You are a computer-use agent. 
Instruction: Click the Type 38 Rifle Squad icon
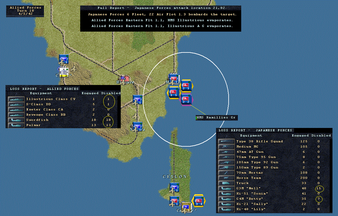coord(226,141)
